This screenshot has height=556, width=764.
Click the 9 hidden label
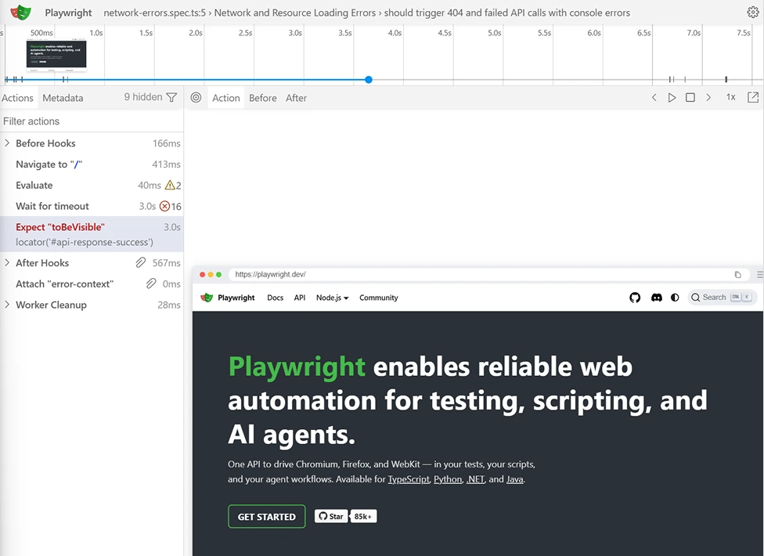[143, 97]
